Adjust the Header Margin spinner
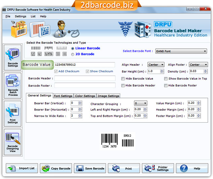Image resolution: width=213 pixels, height=179 pixels. [199, 109]
